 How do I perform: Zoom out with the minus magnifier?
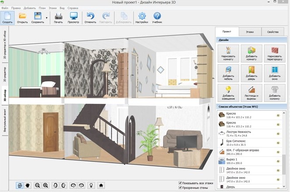click(38, 185)
